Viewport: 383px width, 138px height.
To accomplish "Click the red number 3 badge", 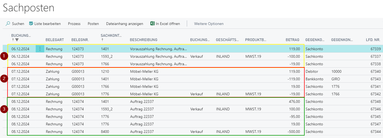I will click(x=4, y=109).
